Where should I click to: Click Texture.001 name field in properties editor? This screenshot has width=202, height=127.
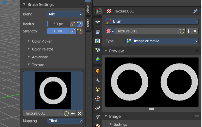147,31
